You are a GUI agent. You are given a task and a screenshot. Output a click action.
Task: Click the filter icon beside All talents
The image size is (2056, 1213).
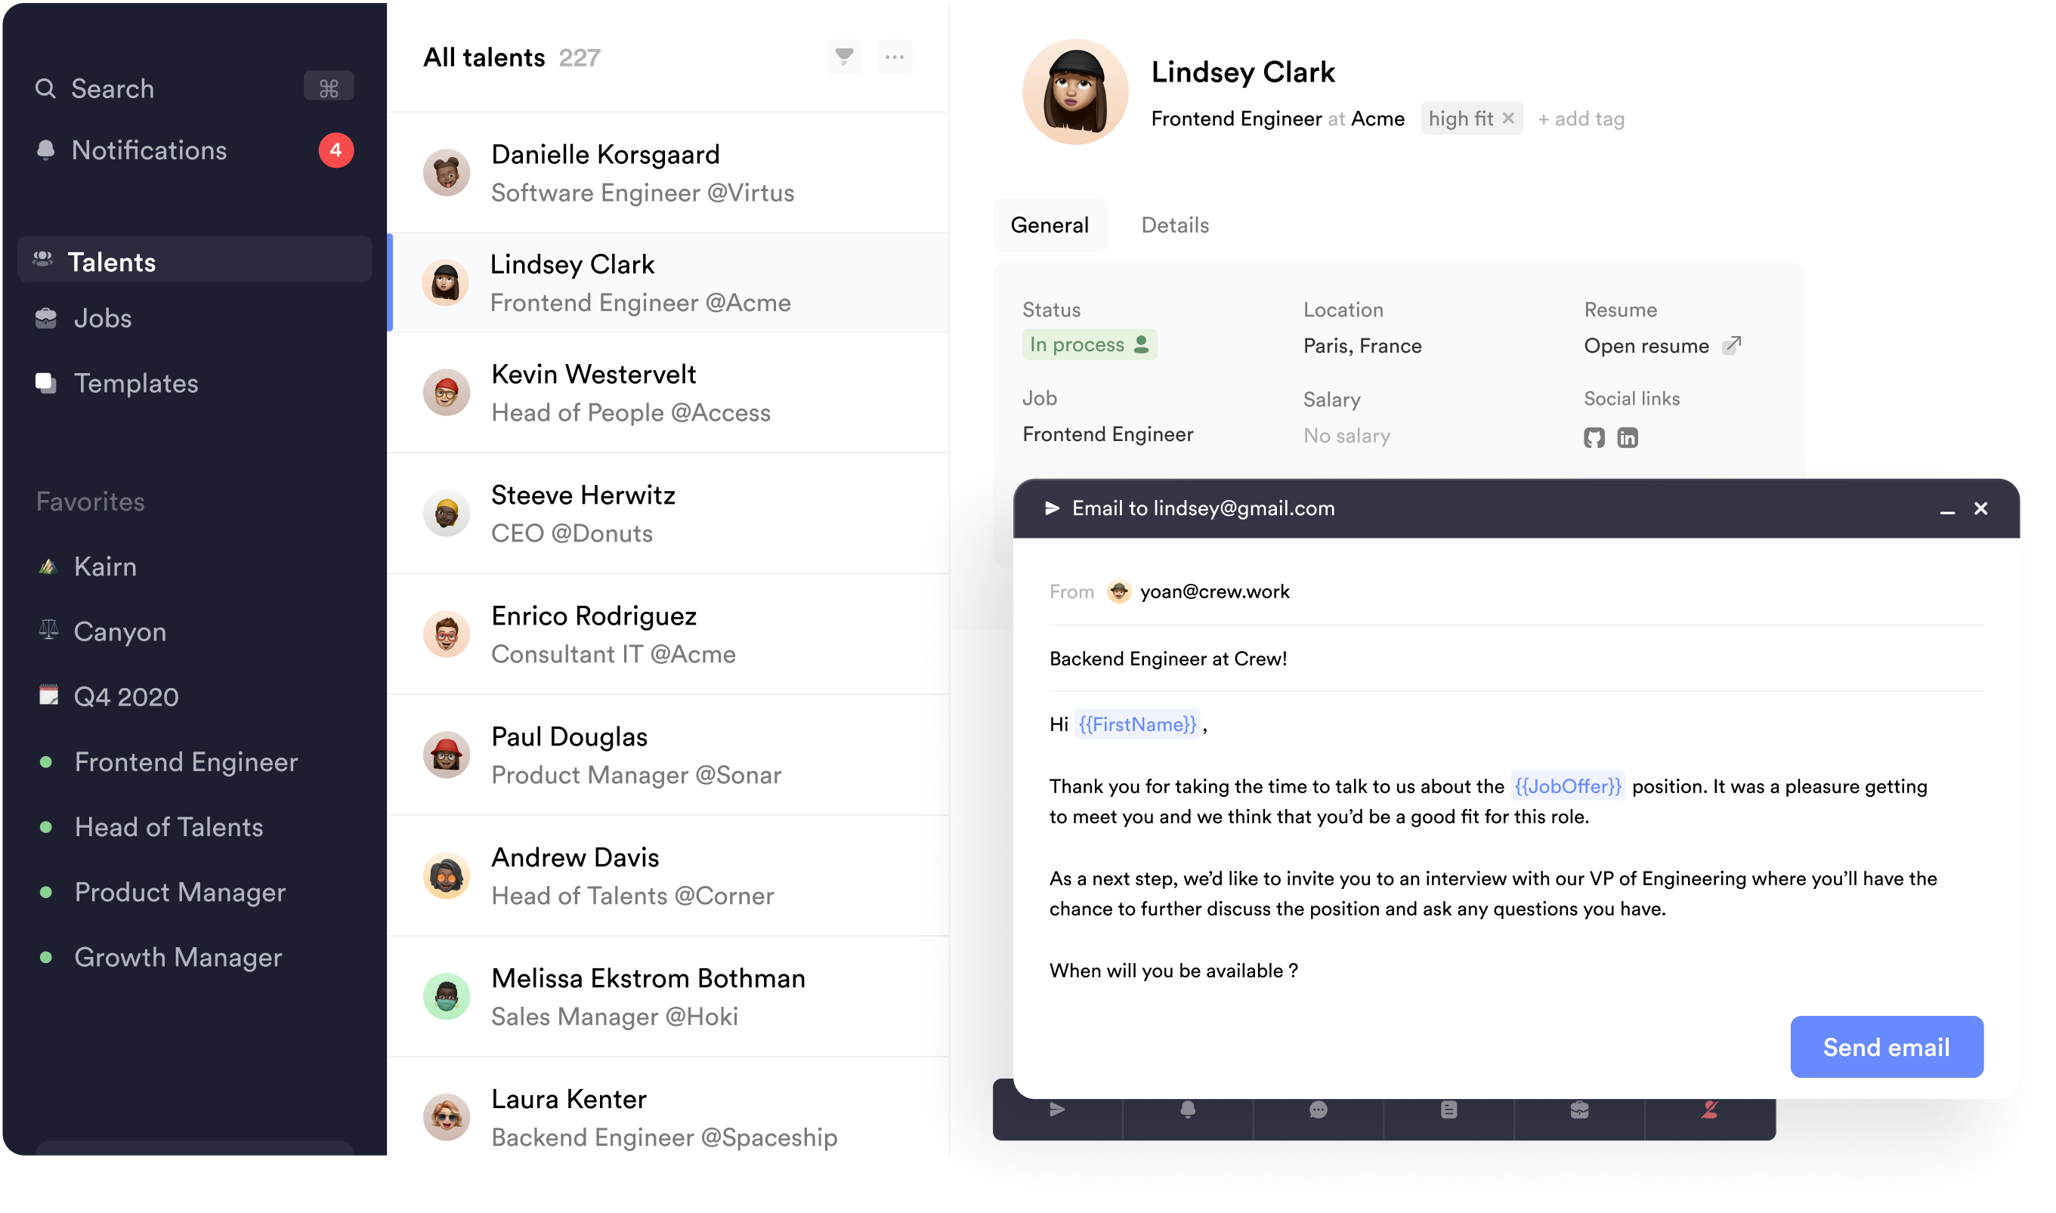tap(844, 57)
